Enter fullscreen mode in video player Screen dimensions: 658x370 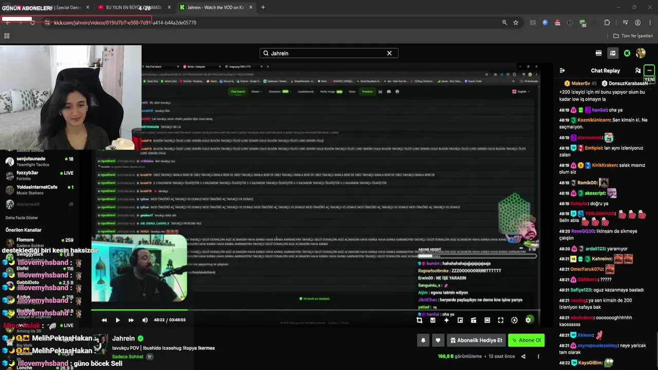coord(501,320)
